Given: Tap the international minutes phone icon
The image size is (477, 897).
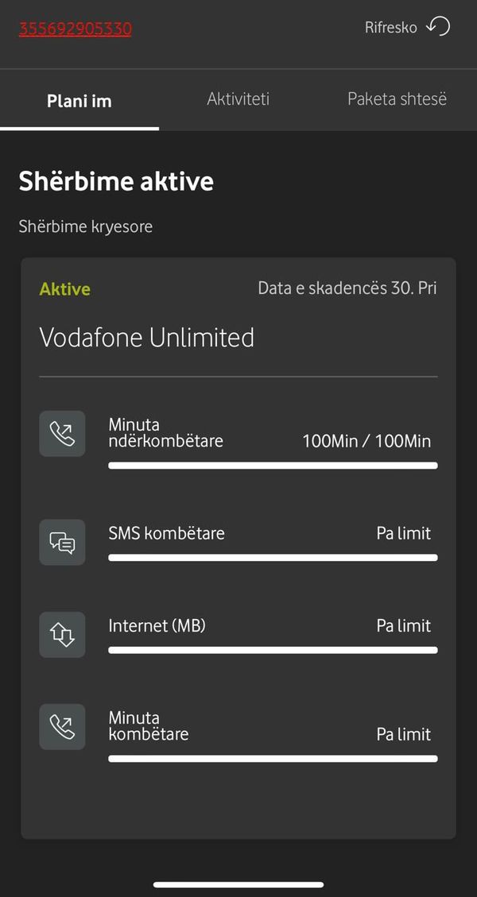Looking at the screenshot, I should click(62, 434).
